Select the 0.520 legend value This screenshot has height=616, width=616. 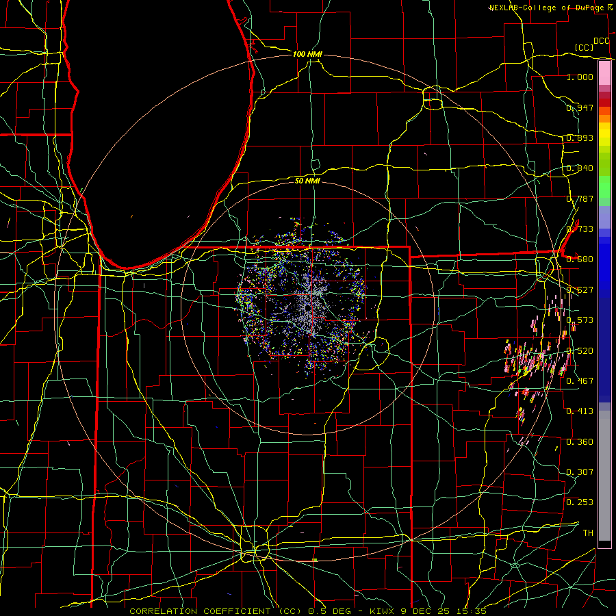point(580,351)
